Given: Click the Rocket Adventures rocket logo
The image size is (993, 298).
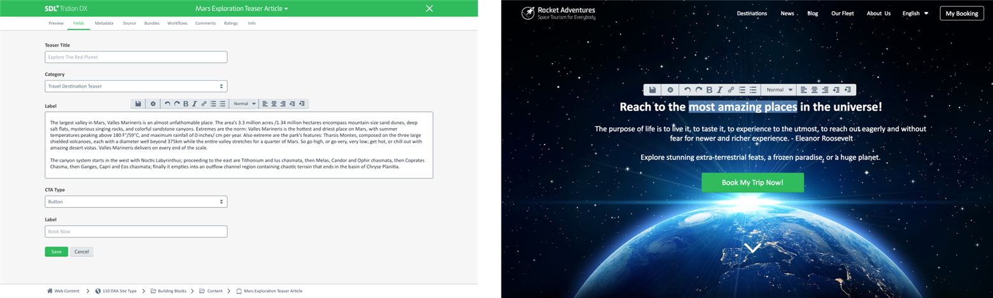Looking at the screenshot, I should 527,13.
